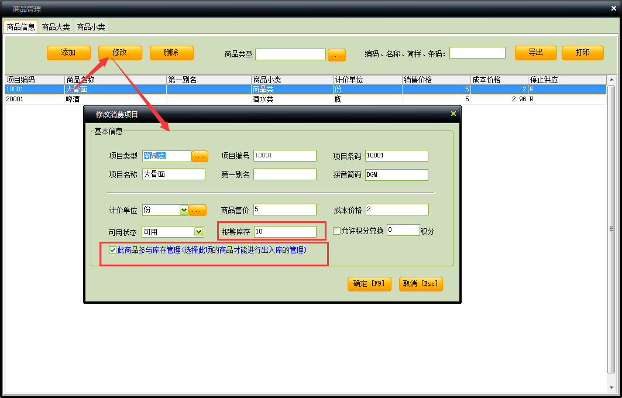Open the 商品类型 browse button in toolbar
The width and height of the screenshot is (622, 398).
[x=336, y=55]
